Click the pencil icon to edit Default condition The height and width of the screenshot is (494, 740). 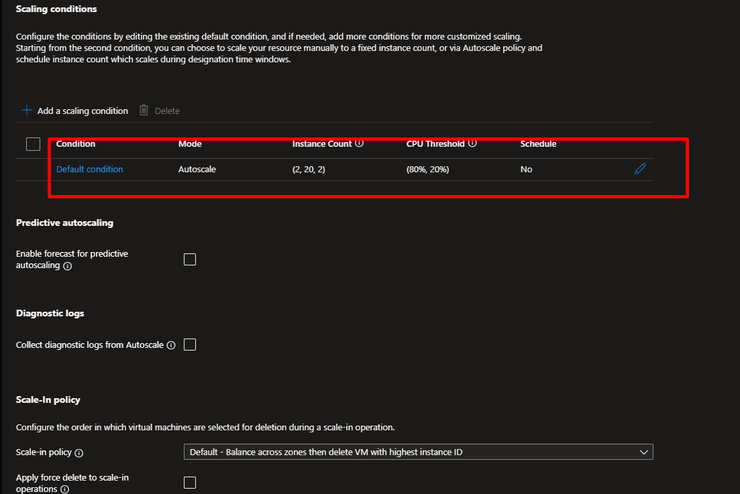(640, 169)
